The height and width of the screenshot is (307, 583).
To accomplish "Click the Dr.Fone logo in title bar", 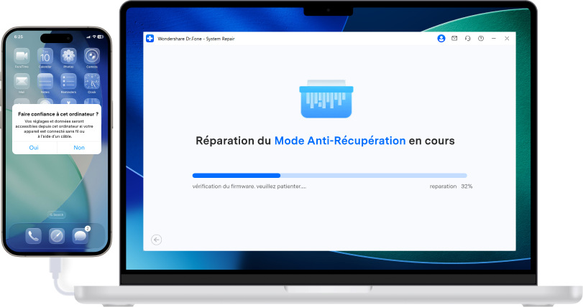I will pos(150,39).
